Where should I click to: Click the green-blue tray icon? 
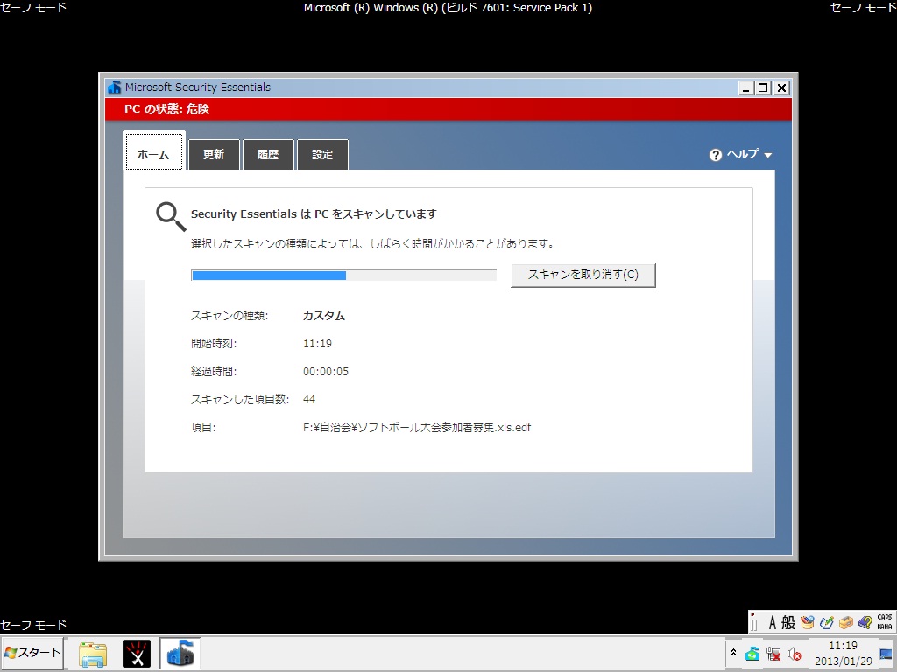click(x=752, y=653)
